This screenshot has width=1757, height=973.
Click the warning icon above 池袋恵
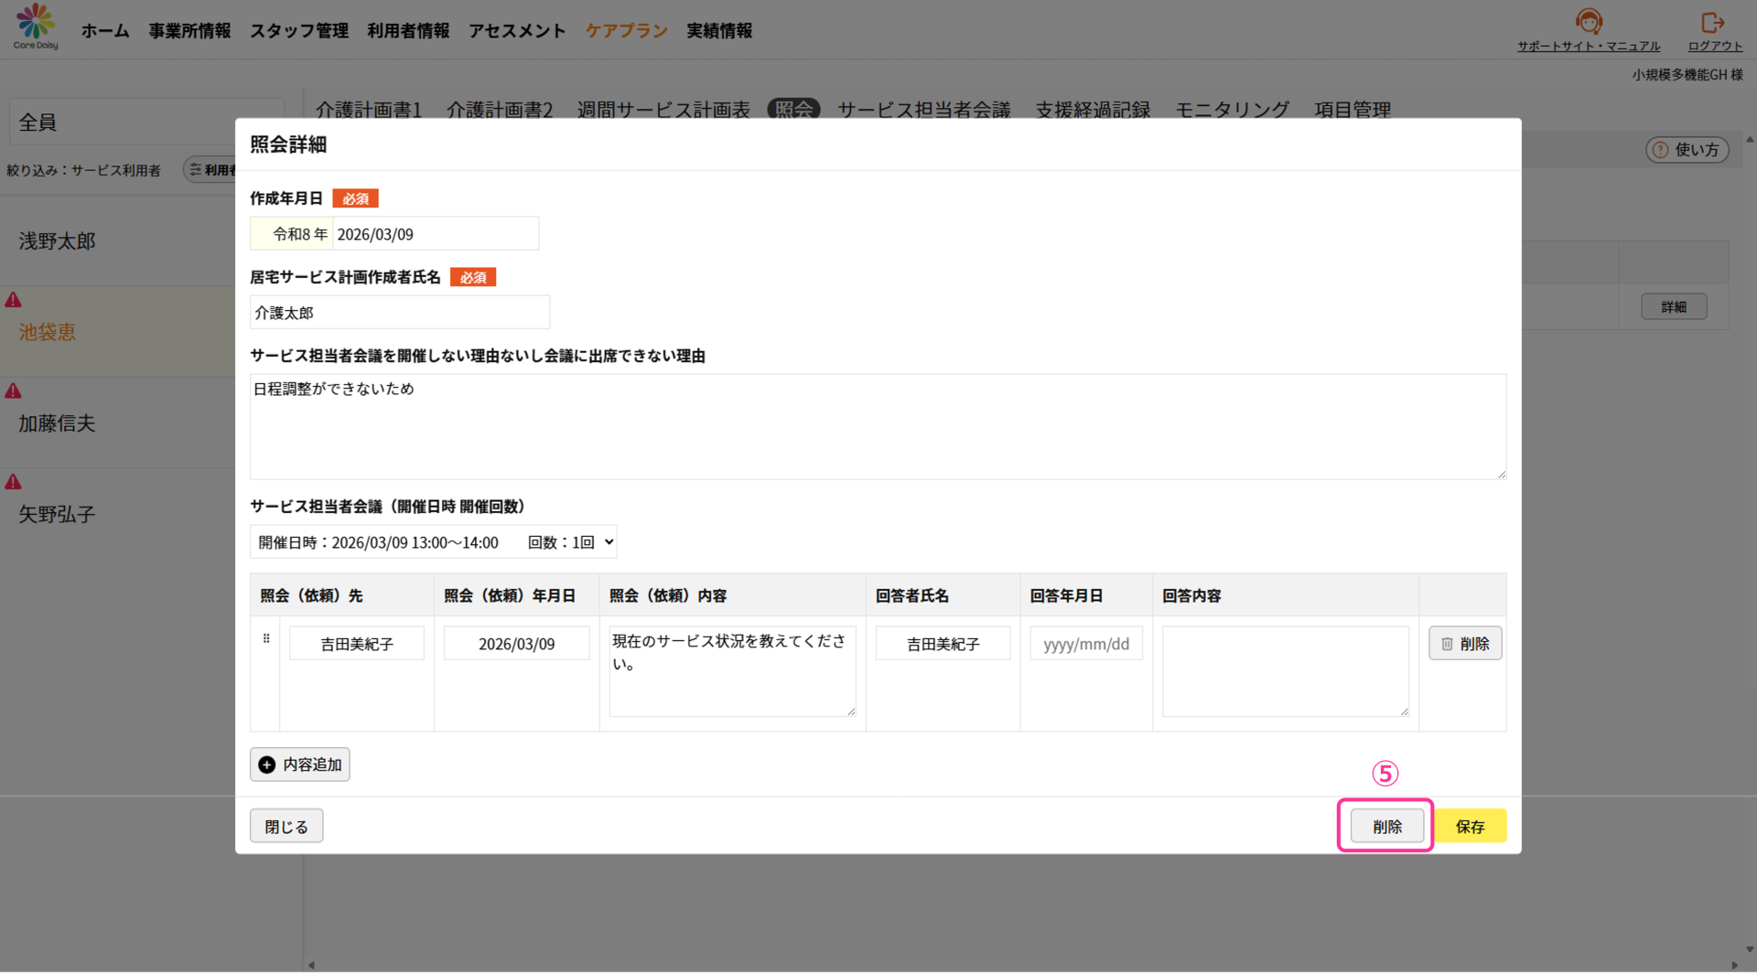click(x=14, y=300)
